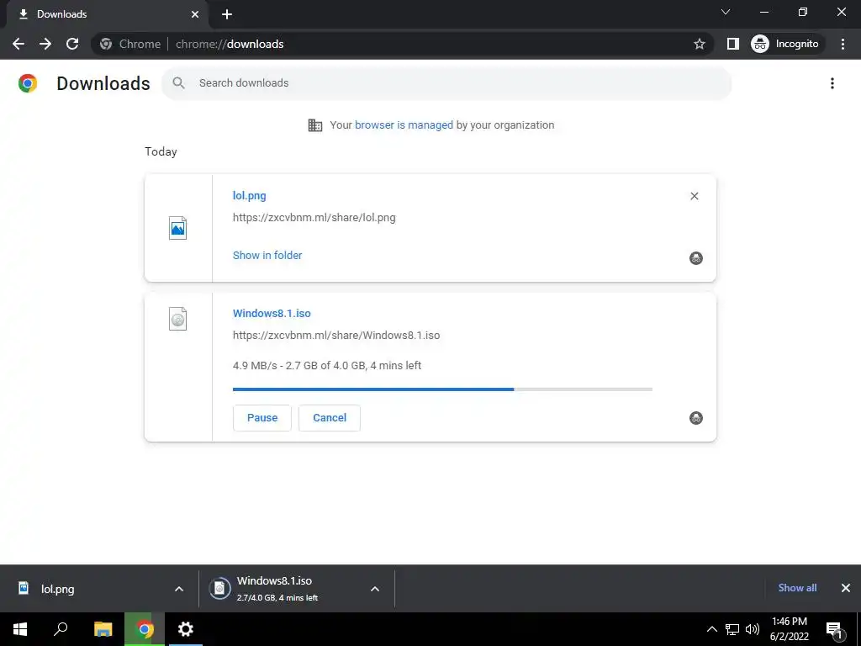Bookmark this page with the star icon
Image resolution: width=861 pixels, height=646 pixels.
[x=699, y=44]
